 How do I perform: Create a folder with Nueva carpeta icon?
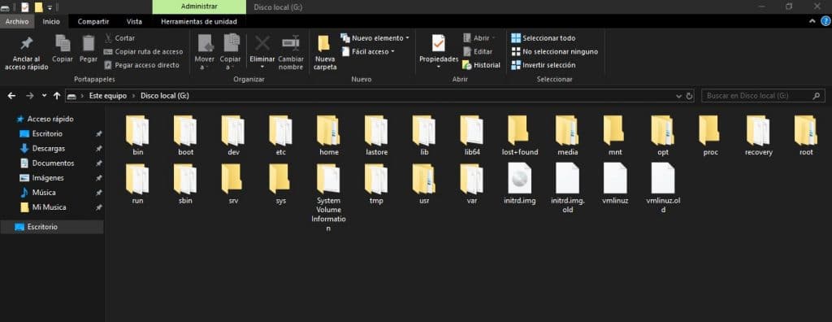click(x=324, y=43)
